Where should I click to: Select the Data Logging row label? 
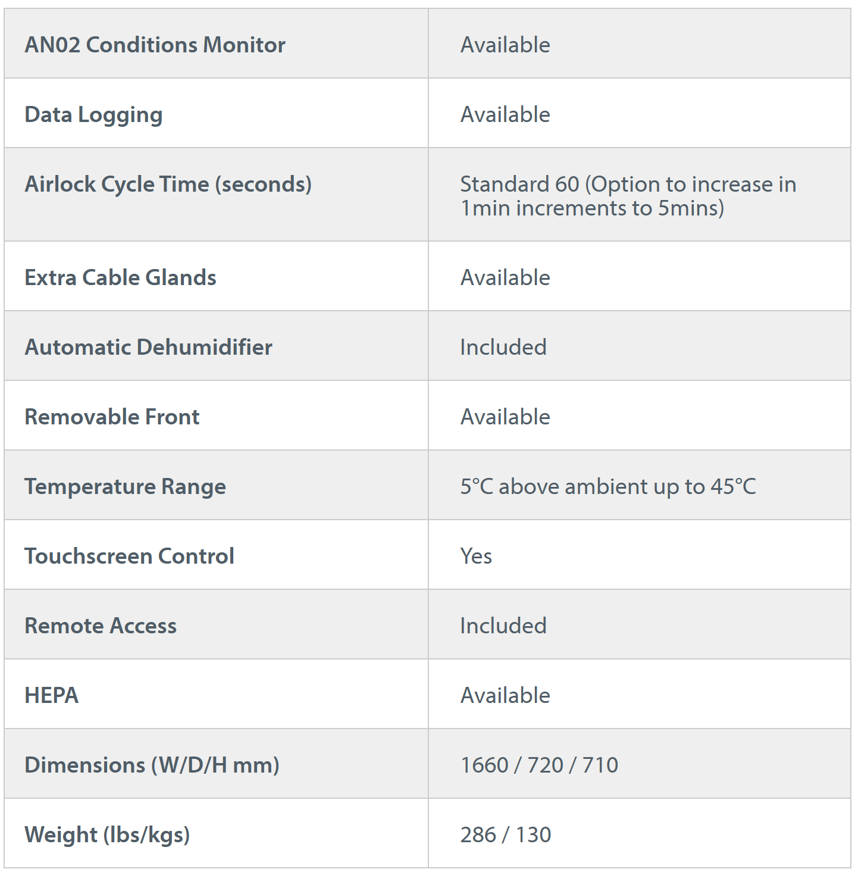[93, 114]
